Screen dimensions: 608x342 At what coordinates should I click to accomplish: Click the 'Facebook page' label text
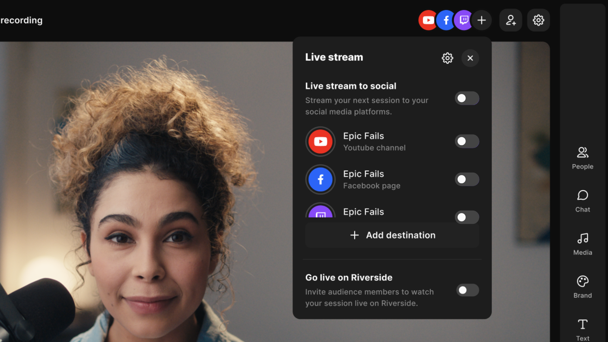point(372,186)
